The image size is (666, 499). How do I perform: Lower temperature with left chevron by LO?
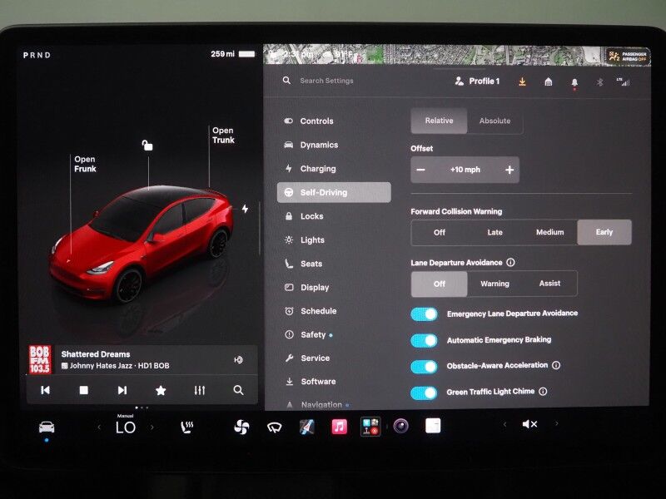[x=99, y=427]
